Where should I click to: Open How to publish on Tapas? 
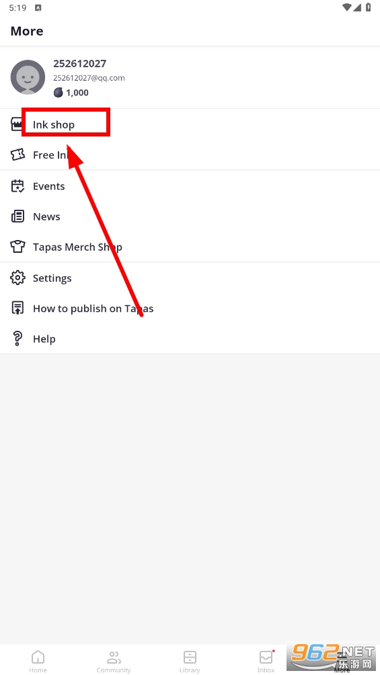[190, 308]
